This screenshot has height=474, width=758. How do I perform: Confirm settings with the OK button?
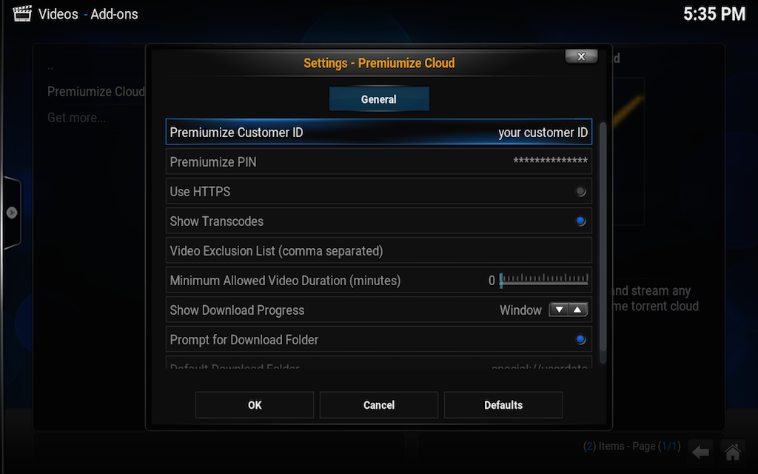(254, 405)
